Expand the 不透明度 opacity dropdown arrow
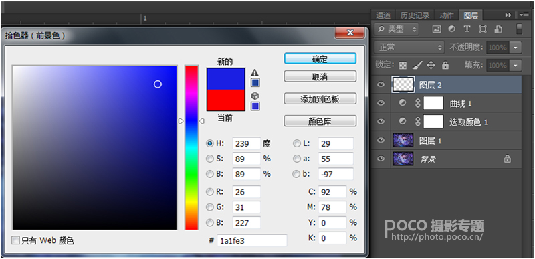Screen dimensions: 535x259 coord(515,48)
